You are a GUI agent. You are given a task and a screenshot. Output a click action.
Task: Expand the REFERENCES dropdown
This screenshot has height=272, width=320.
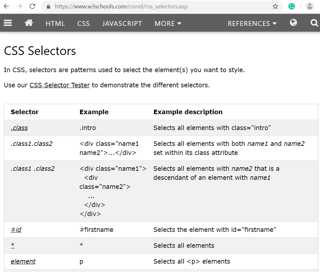[252, 23]
